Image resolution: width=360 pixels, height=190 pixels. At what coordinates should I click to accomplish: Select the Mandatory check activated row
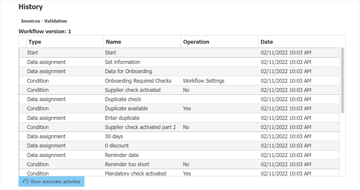[119, 173]
